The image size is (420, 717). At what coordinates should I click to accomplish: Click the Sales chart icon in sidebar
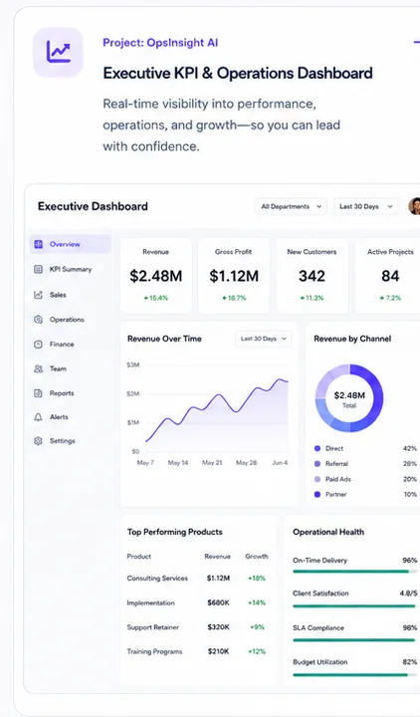39,295
